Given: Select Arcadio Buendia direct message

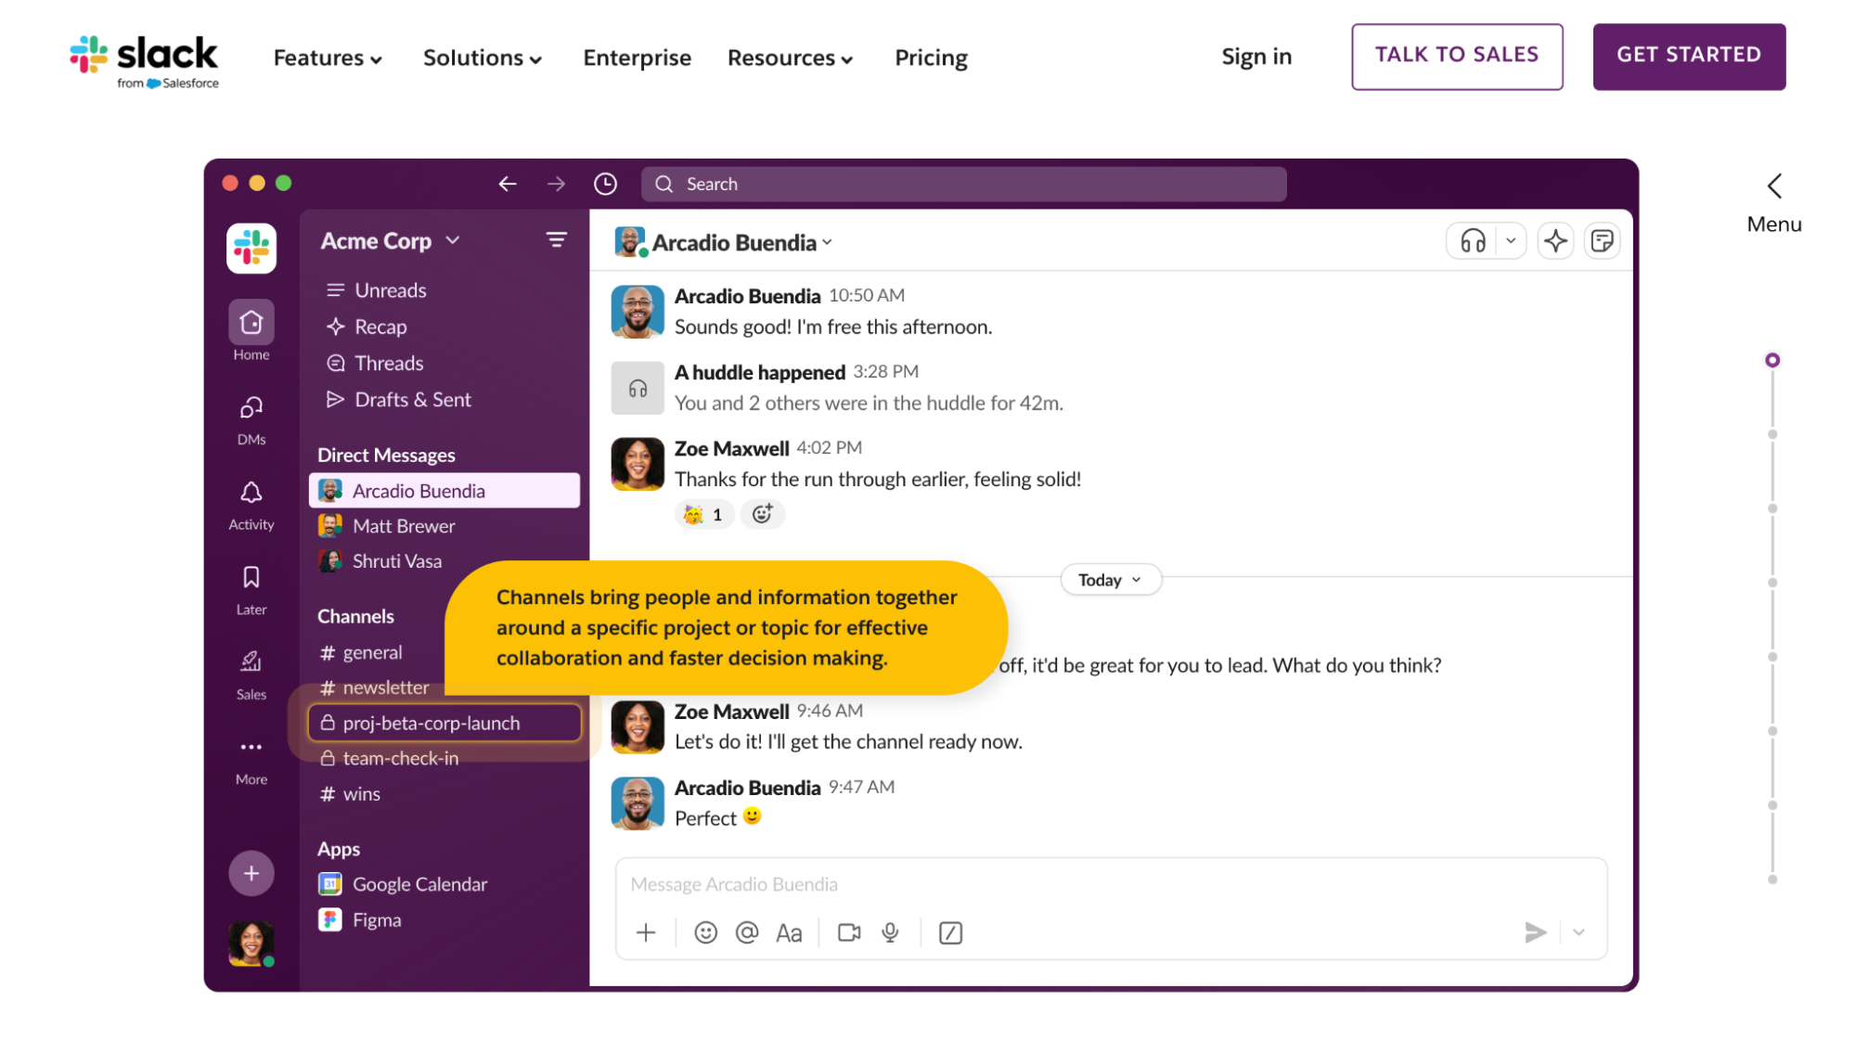Looking at the screenshot, I should (x=444, y=491).
